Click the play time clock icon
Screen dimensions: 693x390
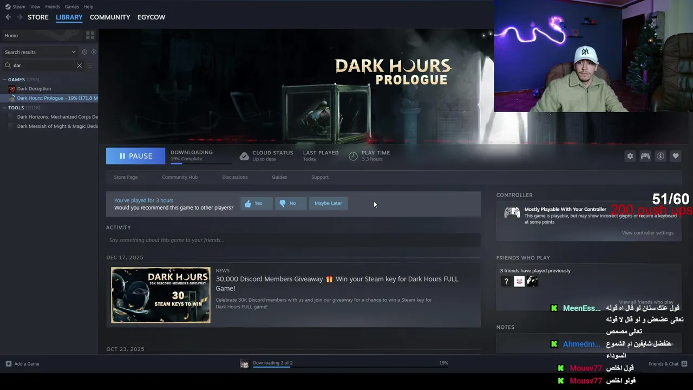353,156
